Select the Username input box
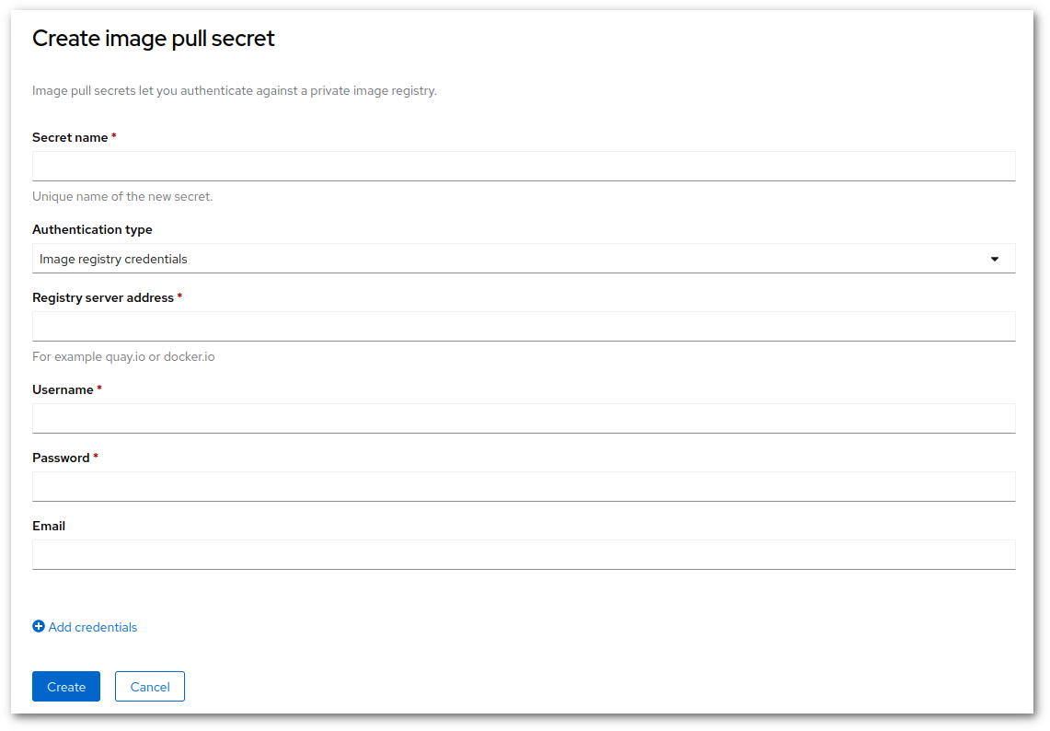The height and width of the screenshot is (731, 1050). point(524,419)
